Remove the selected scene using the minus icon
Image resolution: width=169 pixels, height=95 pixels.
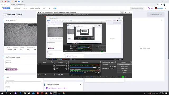coord(41,74)
